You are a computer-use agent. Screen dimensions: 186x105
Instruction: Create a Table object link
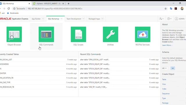click(x=164, y=79)
